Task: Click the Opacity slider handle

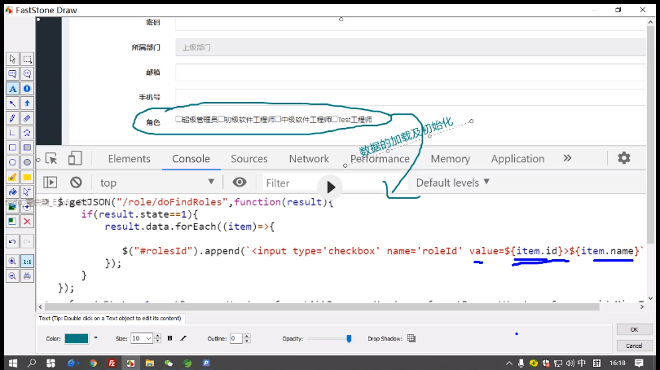Action: click(349, 338)
